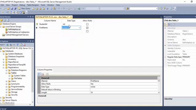This screenshot has height=110, width=196.
Task: Select the StudentId column name cell
Action: pyautogui.click(x=50, y=24)
